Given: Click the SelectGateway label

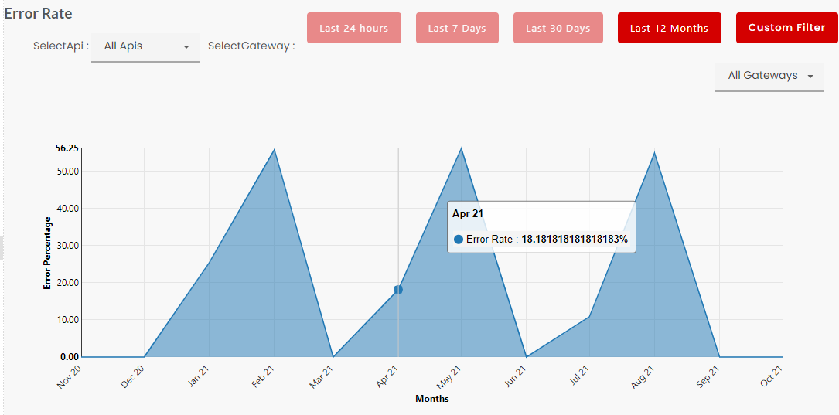Looking at the screenshot, I should click(251, 46).
